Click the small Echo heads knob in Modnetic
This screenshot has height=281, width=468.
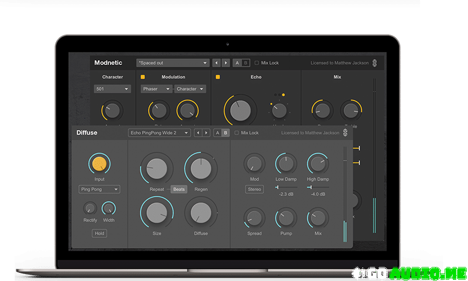[280, 111]
